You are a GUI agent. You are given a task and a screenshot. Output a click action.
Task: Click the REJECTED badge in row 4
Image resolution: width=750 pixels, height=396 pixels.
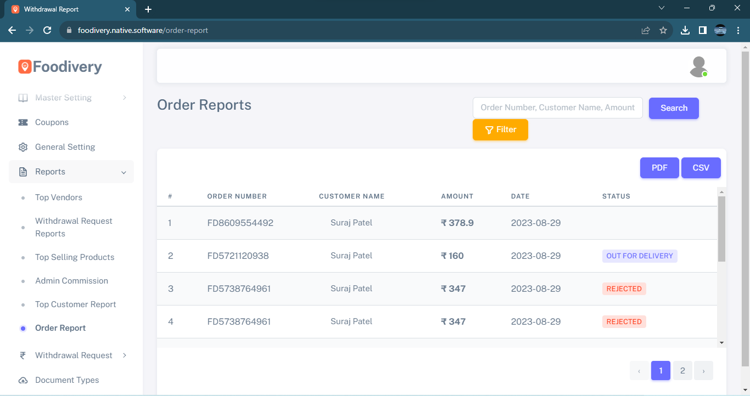click(624, 322)
